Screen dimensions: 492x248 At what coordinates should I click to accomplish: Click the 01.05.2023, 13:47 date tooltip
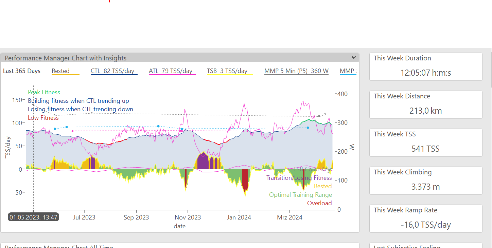point(33,217)
